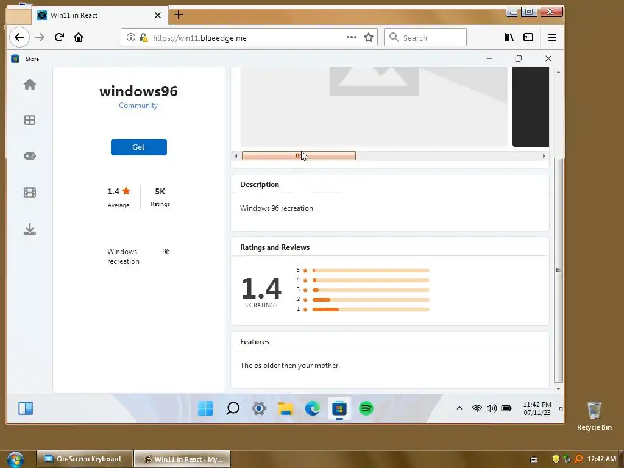Viewport: 624px width, 468px height.
Task: Click the screenshot carousel right arrow
Action: [x=544, y=156]
